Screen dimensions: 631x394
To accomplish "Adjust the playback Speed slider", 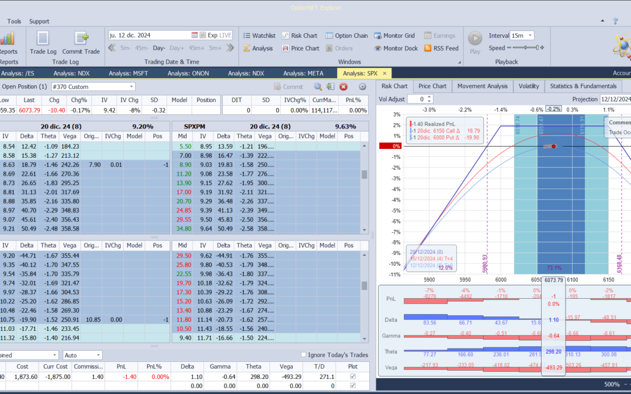I will [525, 48].
